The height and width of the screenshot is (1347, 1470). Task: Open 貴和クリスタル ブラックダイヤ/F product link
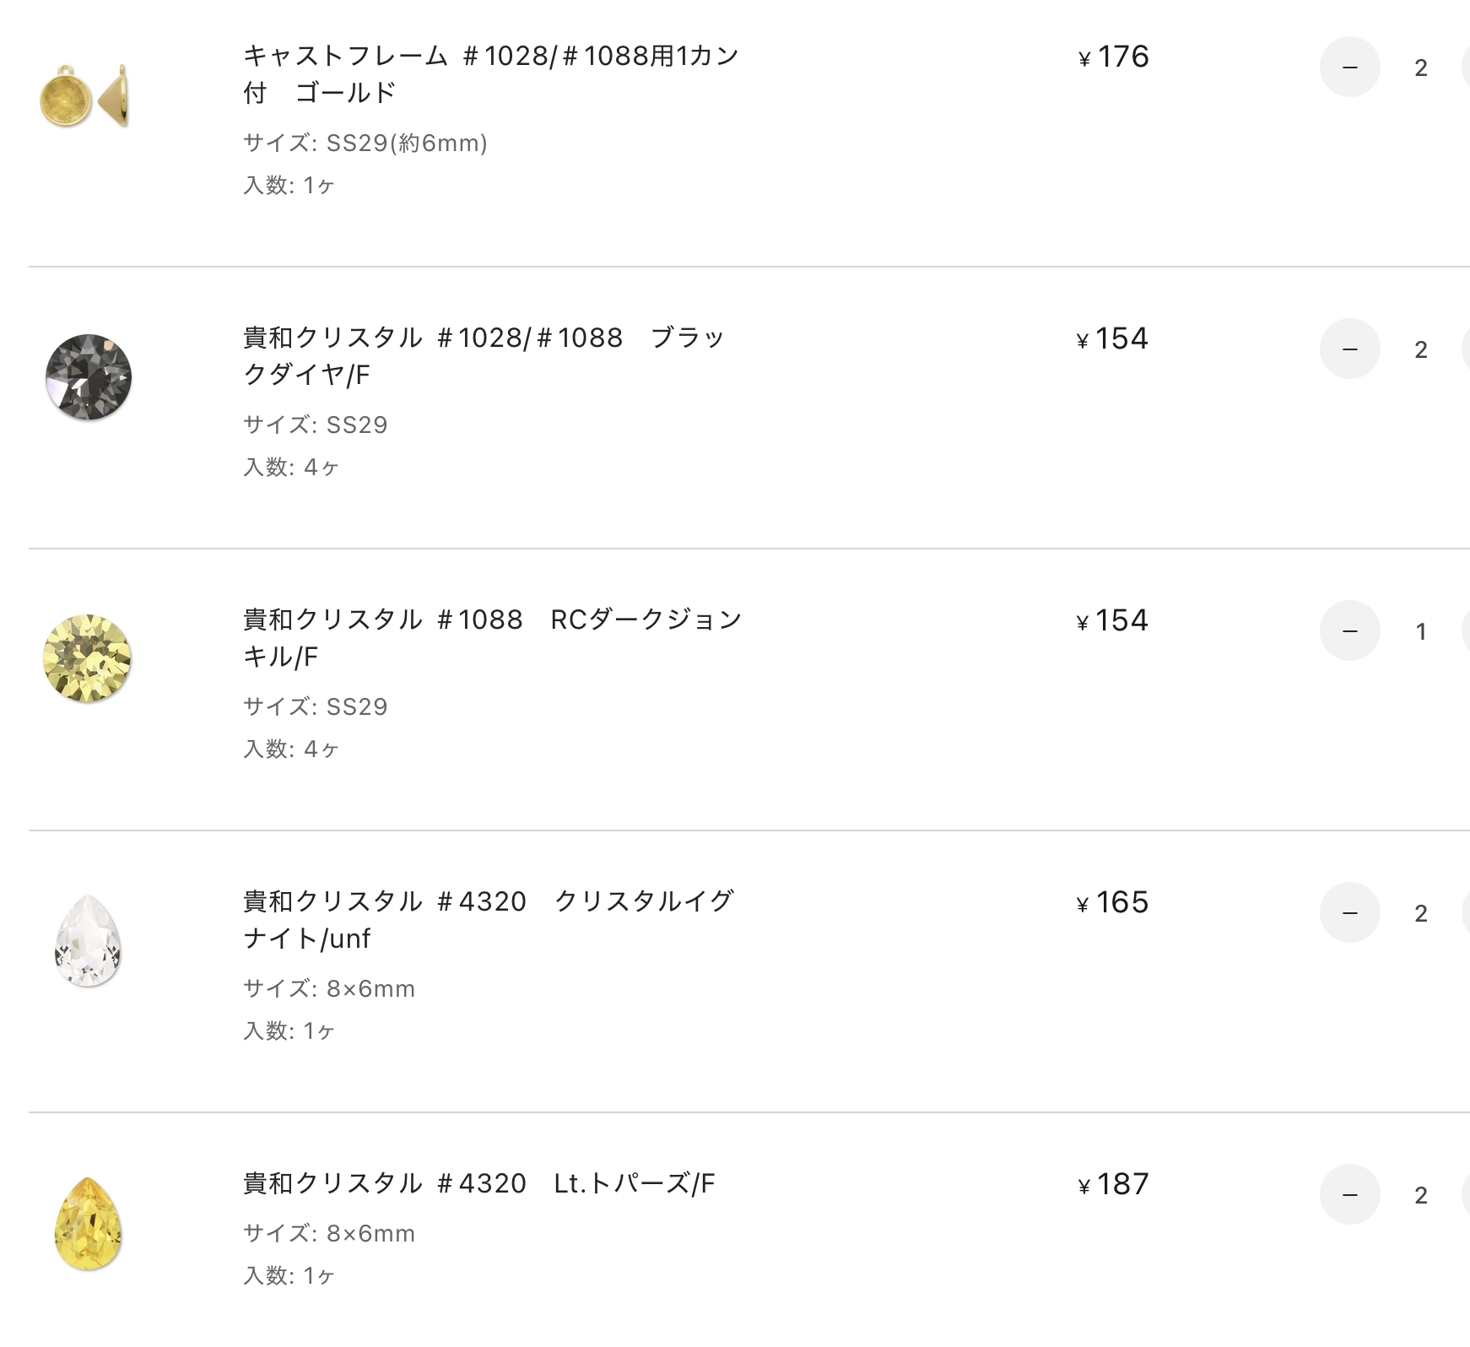coord(484,355)
